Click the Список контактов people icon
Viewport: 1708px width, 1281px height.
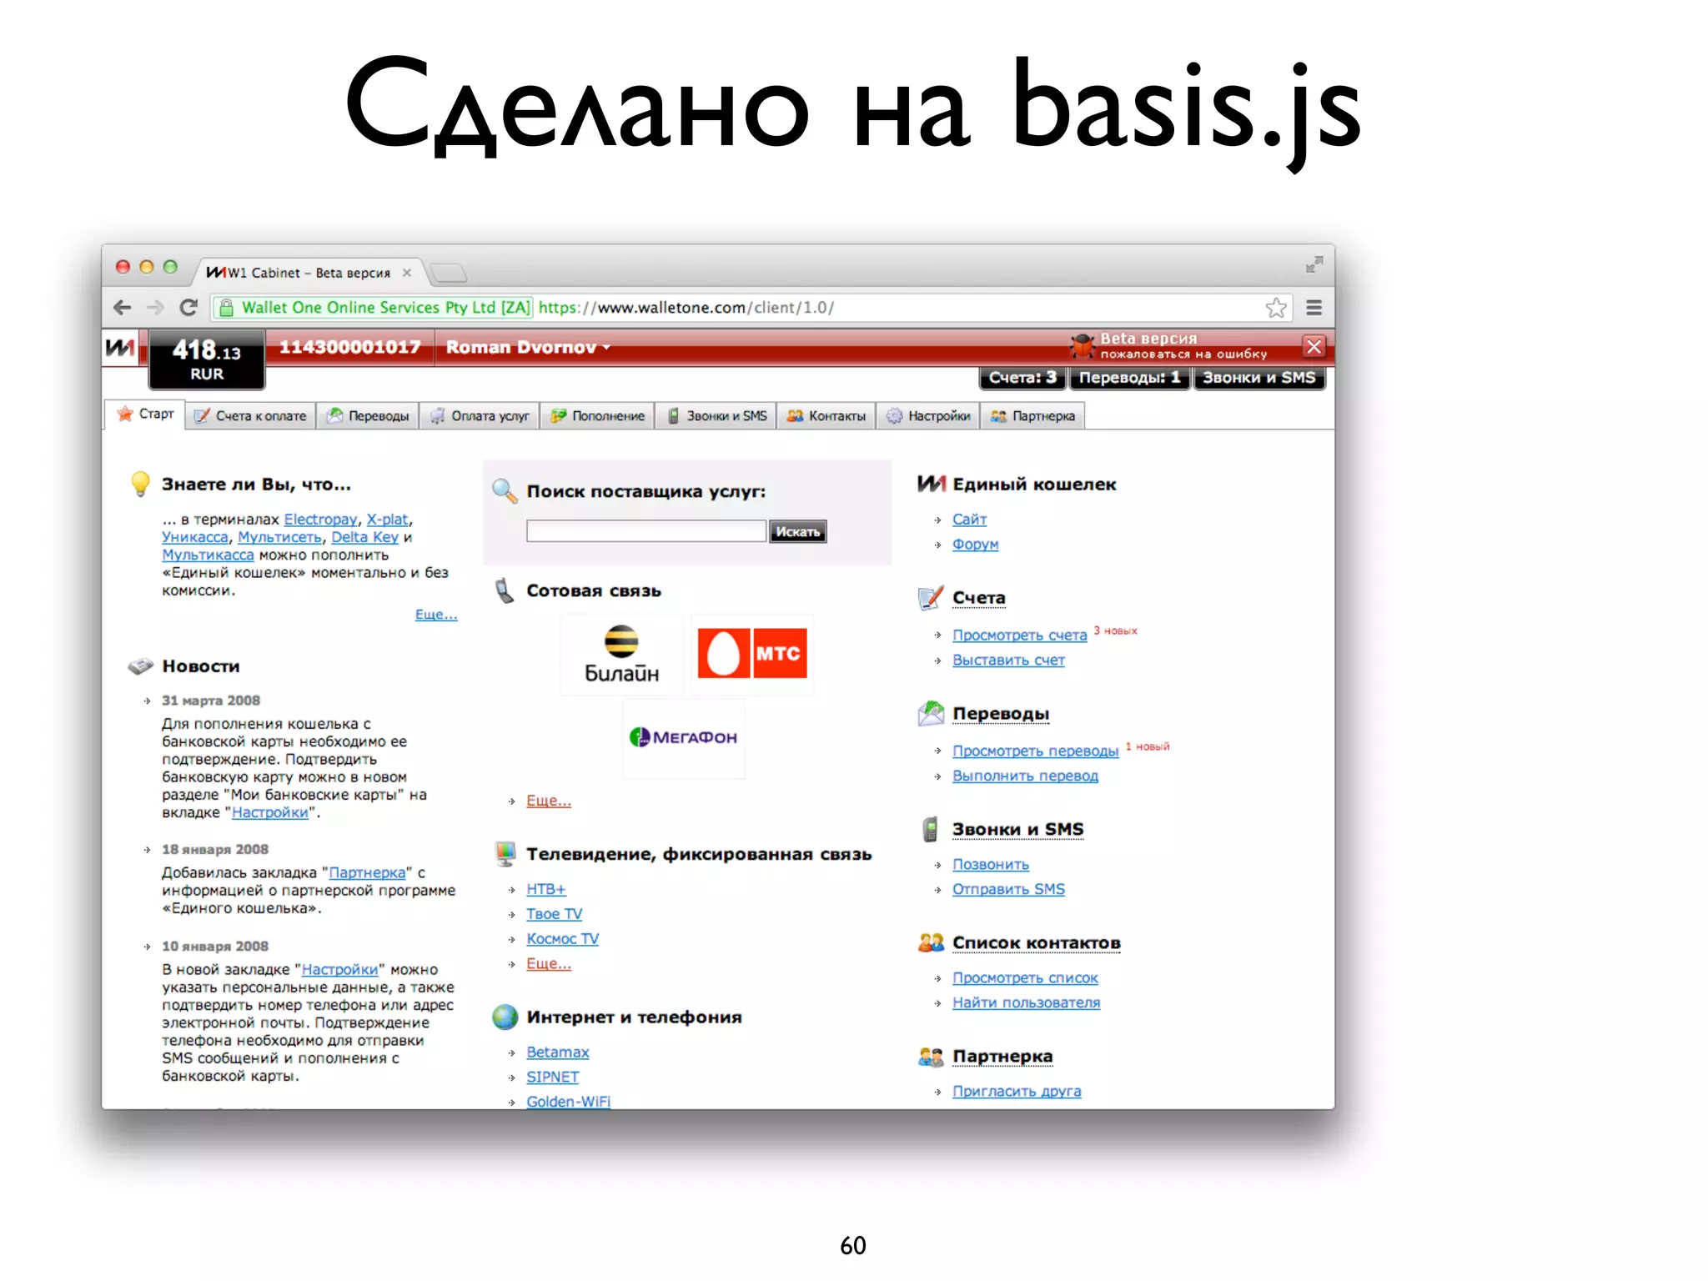click(x=931, y=943)
